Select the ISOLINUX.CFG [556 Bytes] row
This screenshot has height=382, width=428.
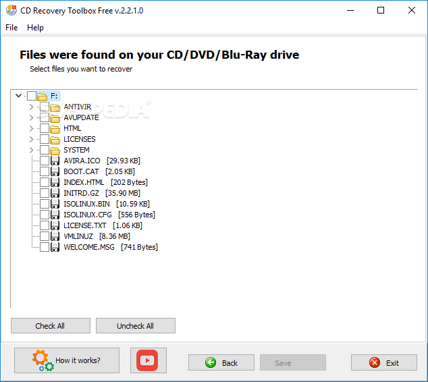pyautogui.click(x=109, y=215)
